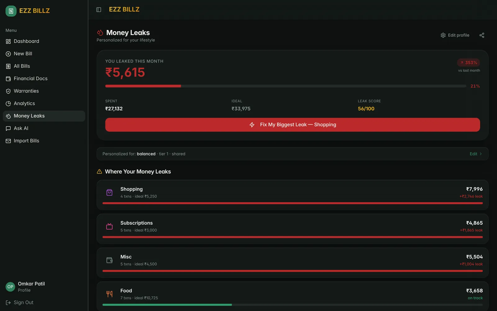Image resolution: width=497 pixels, height=311 pixels.
Task: Click the 21% percentage label
Action: click(475, 86)
